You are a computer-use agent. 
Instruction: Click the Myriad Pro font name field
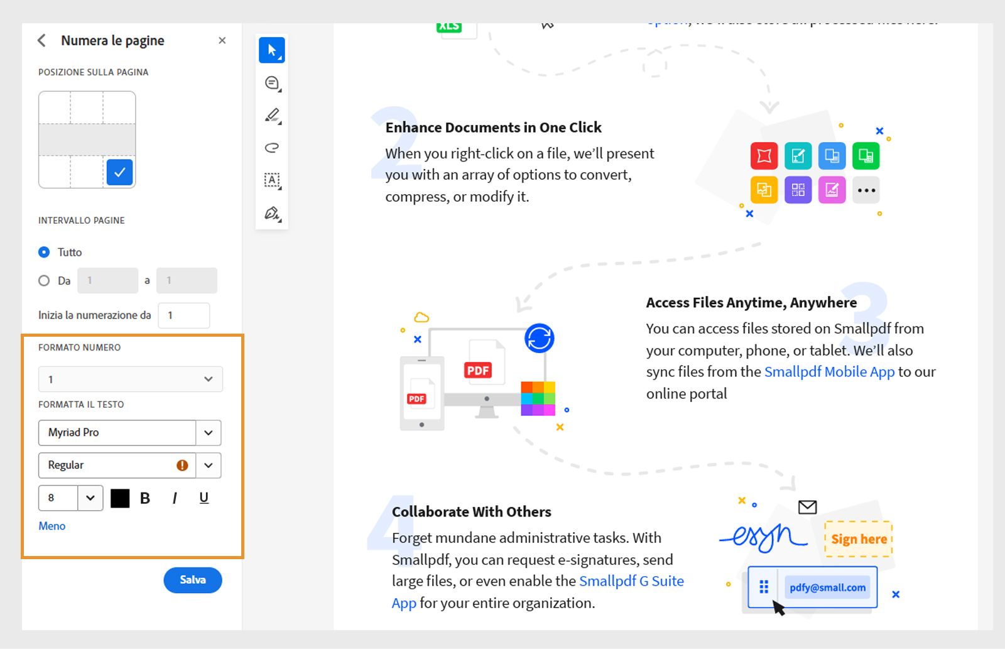117,433
